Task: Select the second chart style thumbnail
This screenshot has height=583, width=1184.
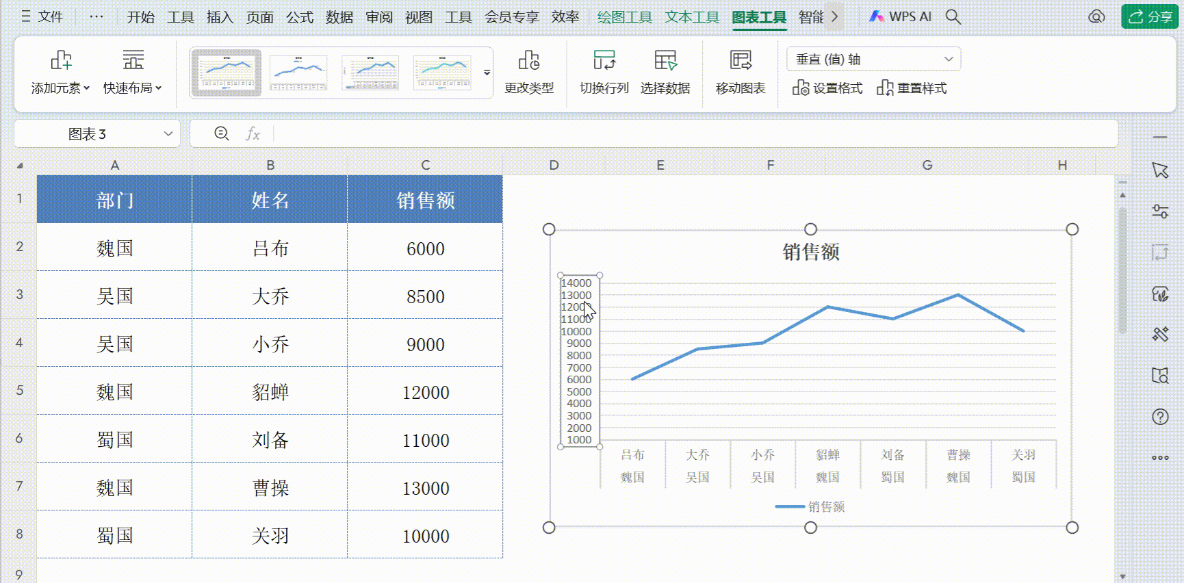Action: point(298,73)
